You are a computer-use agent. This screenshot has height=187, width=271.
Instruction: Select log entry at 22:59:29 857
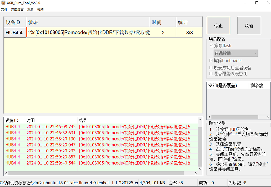(x=101, y=157)
